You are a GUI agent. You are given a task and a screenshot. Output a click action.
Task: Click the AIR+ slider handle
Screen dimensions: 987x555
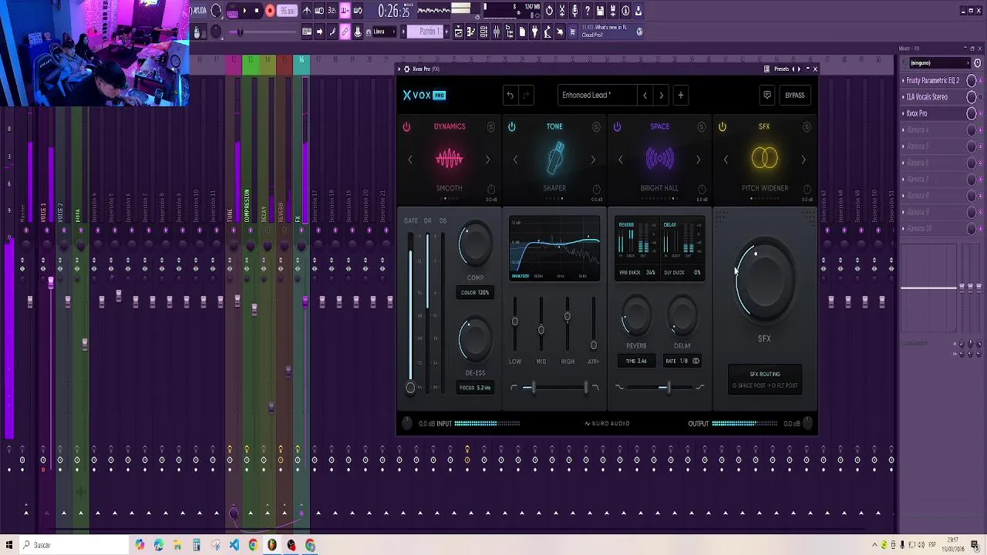click(593, 345)
